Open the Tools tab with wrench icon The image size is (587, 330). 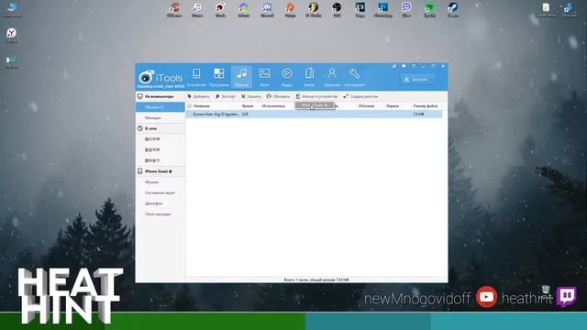354,77
